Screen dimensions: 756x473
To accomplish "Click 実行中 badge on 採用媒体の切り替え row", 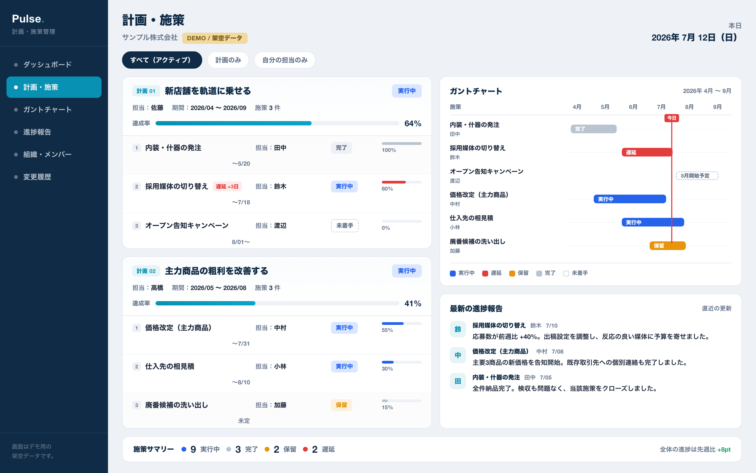I will [x=344, y=186].
